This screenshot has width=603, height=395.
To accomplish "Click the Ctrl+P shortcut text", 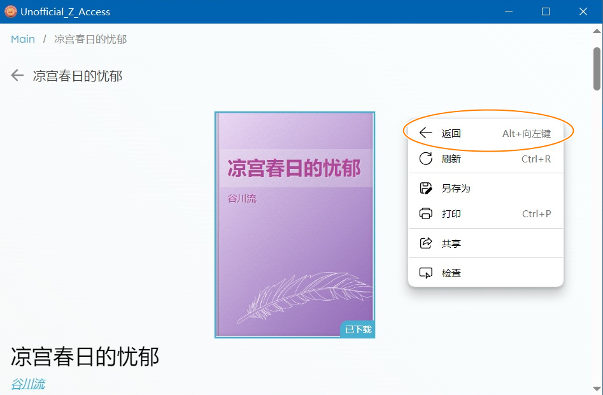I will pos(537,213).
